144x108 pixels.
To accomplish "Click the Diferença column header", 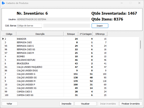I will coord(100,34).
